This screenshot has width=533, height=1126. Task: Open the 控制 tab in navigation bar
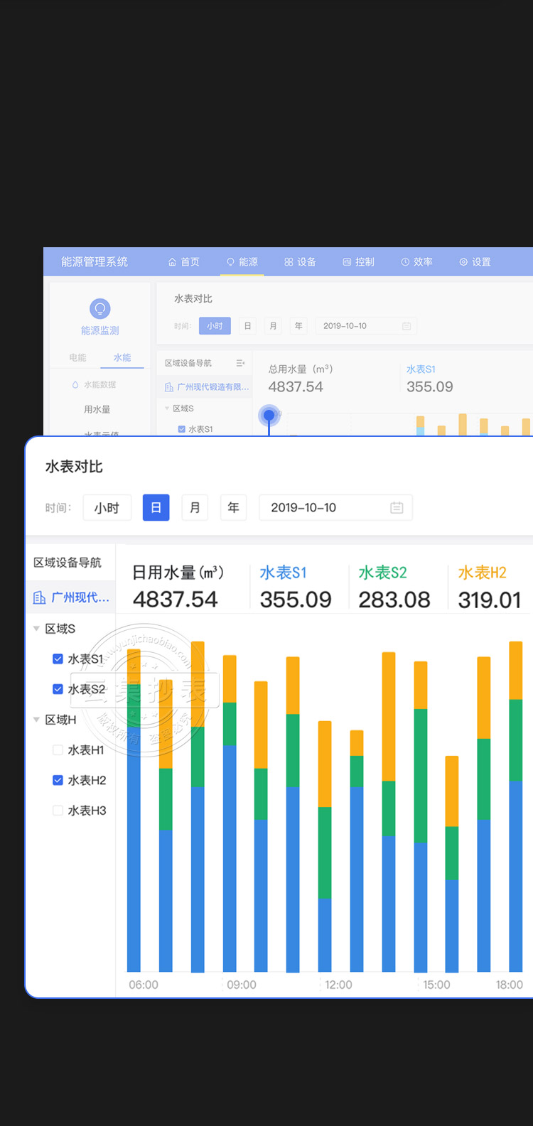pos(358,261)
